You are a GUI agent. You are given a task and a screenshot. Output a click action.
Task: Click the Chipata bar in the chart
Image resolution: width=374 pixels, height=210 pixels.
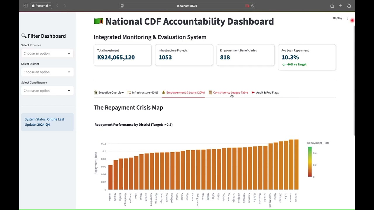point(224,169)
